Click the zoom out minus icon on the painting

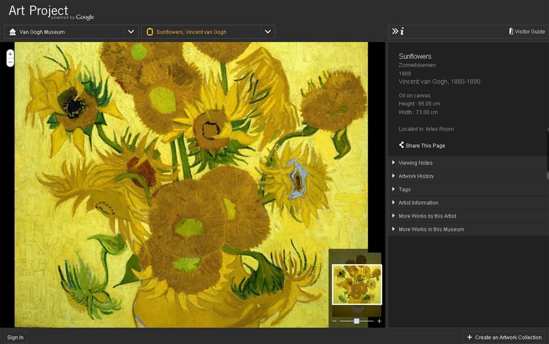coord(10,62)
